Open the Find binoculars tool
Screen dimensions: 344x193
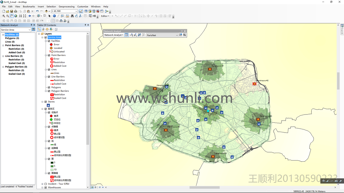click(x=72, y=16)
